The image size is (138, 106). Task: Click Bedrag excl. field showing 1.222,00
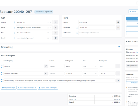73,73
